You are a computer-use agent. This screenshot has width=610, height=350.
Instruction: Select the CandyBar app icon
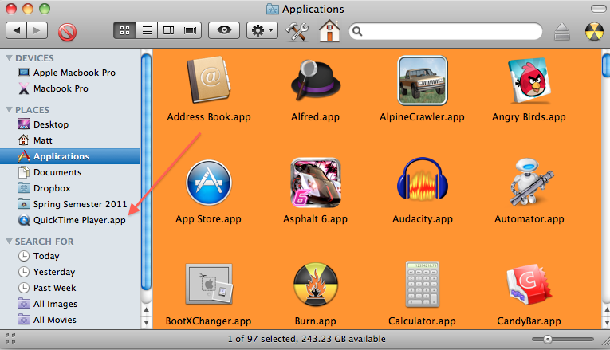[x=529, y=285]
